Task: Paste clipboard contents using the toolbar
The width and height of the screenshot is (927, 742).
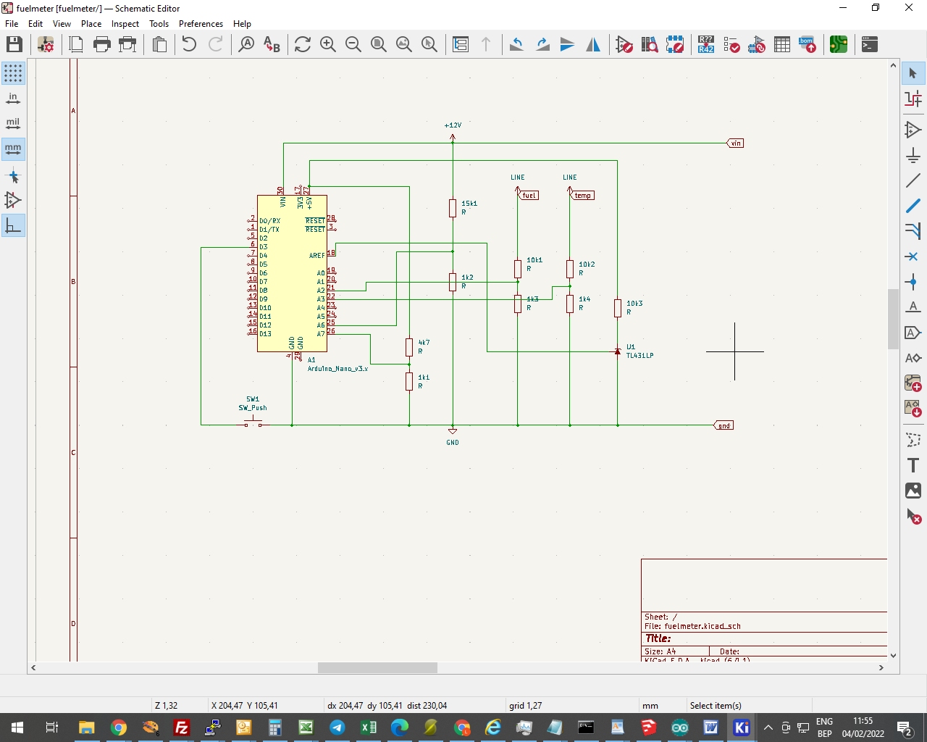Action: click(159, 44)
